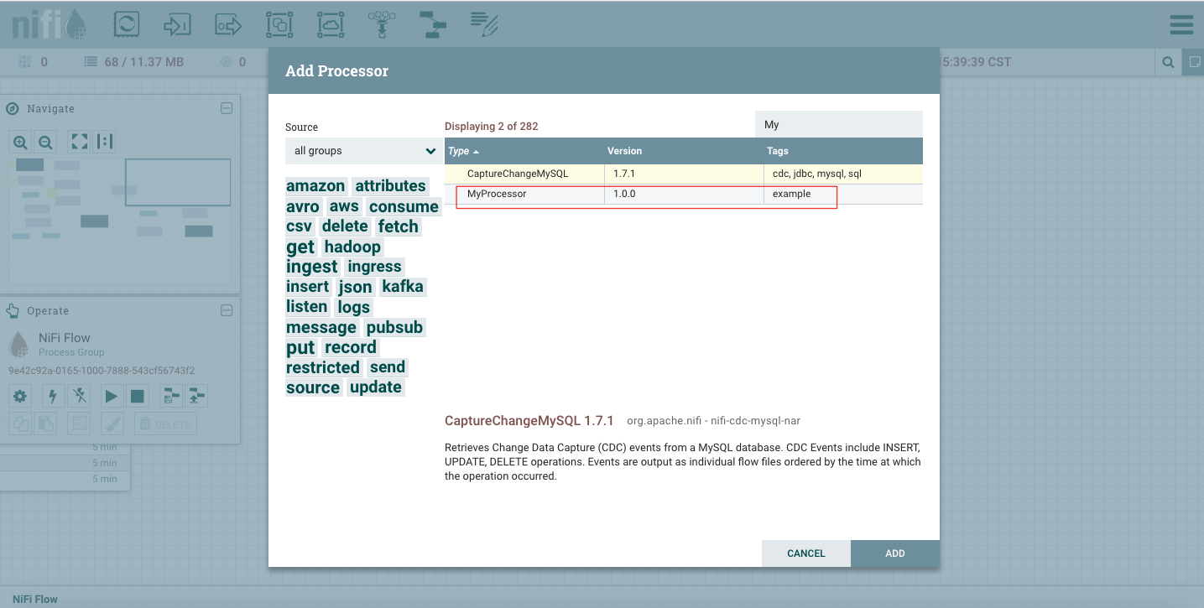Filter by the restricted tag
The image size is (1204, 608).
point(323,367)
